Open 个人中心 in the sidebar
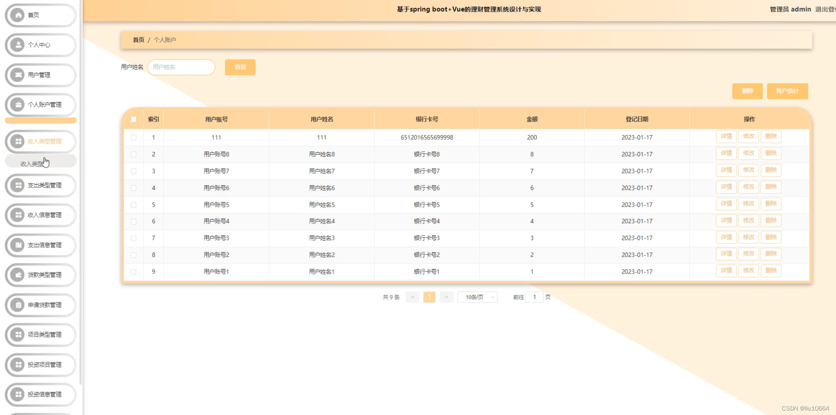Image resolution: width=836 pixels, height=415 pixels. coord(41,45)
